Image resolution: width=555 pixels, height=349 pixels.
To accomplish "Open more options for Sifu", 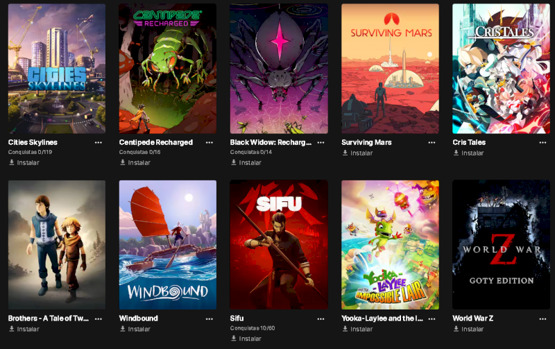I will click(321, 318).
